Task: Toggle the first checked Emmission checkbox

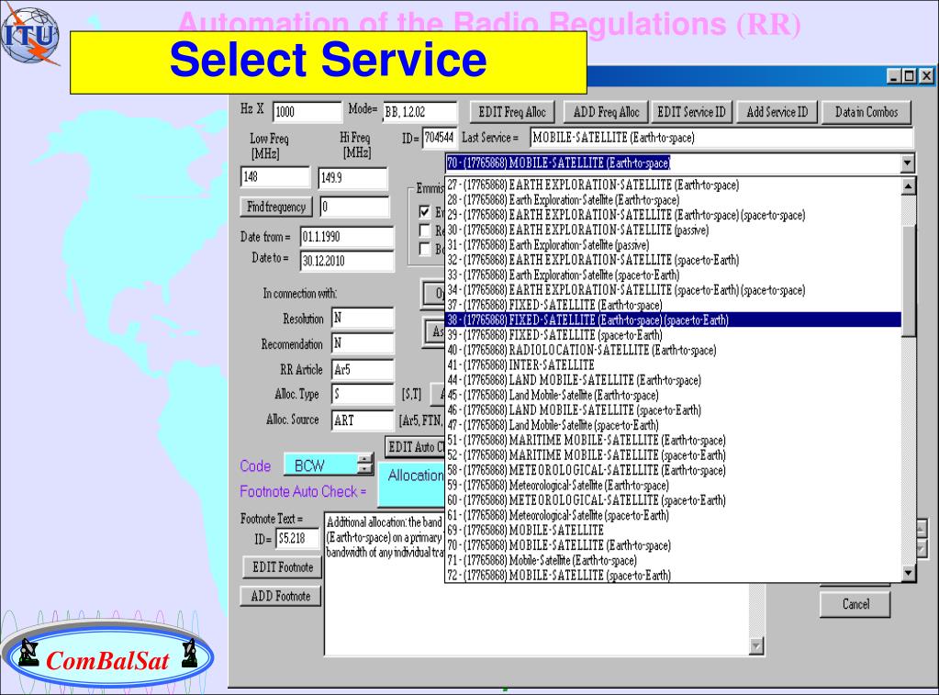Action: pyautogui.click(x=425, y=211)
